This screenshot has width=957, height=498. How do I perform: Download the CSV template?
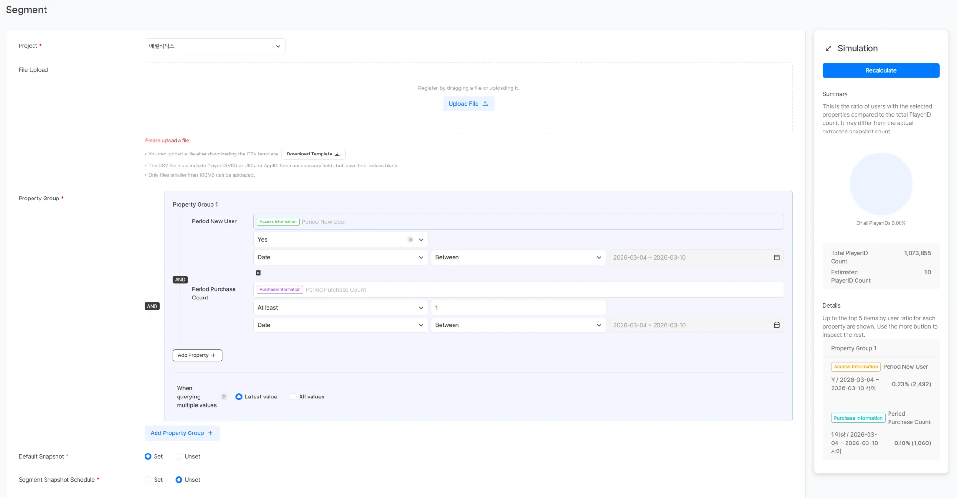pos(313,154)
